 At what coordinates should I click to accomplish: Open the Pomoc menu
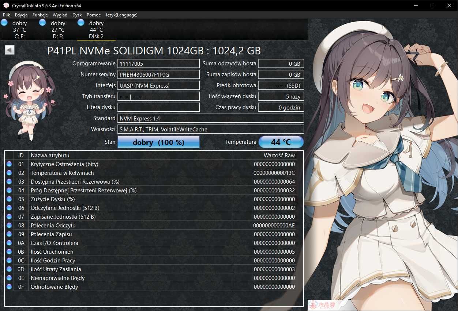(94, 15)
